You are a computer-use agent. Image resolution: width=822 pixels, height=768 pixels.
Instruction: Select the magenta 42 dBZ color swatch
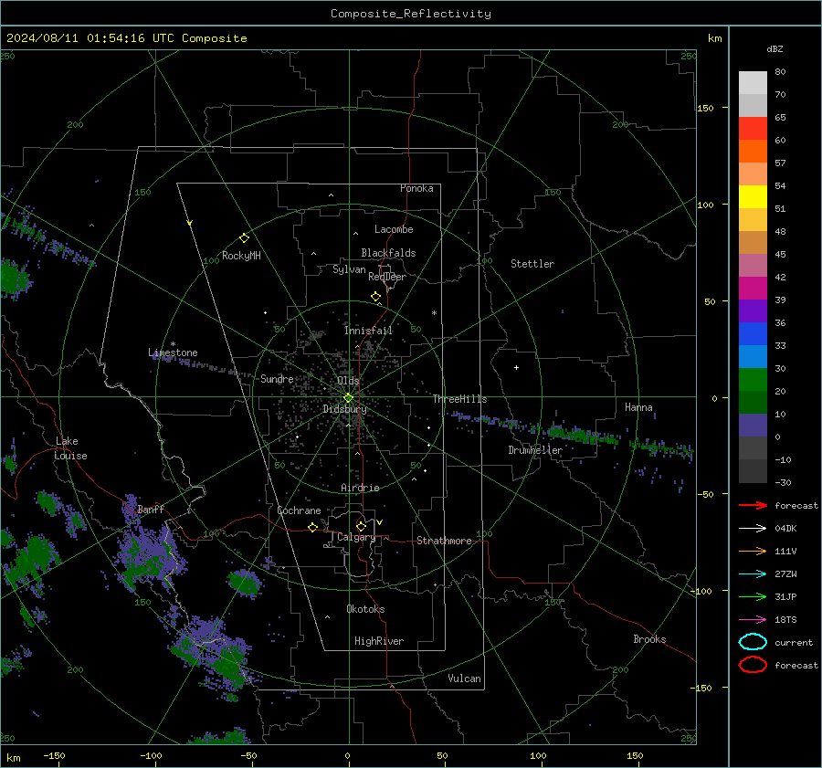pyautogui.click(x=753, y=288)
